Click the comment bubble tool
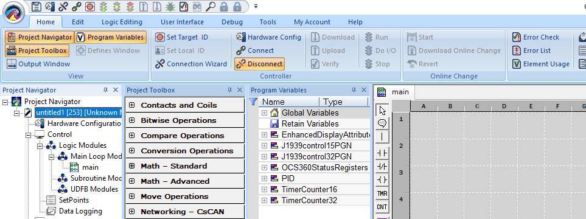 pos(382,123)
